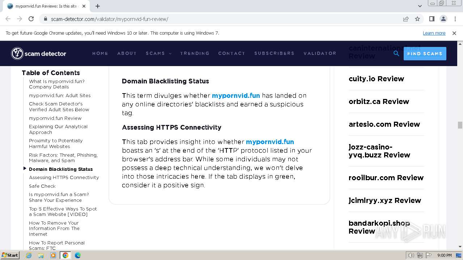Screen dimensions: 463x260
Task: Open the VALIDATOR menu item
Action: pos(320,53)
